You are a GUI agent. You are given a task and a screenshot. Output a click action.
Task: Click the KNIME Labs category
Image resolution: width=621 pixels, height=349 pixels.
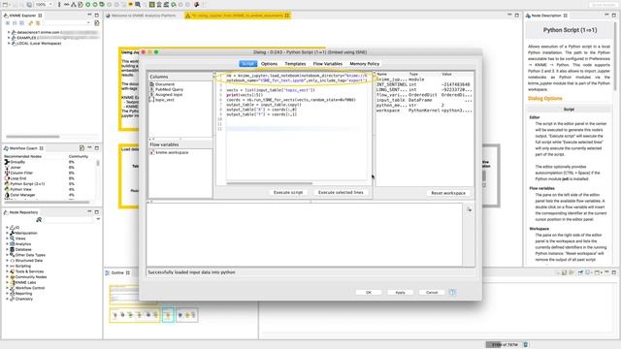coord(25,282)
